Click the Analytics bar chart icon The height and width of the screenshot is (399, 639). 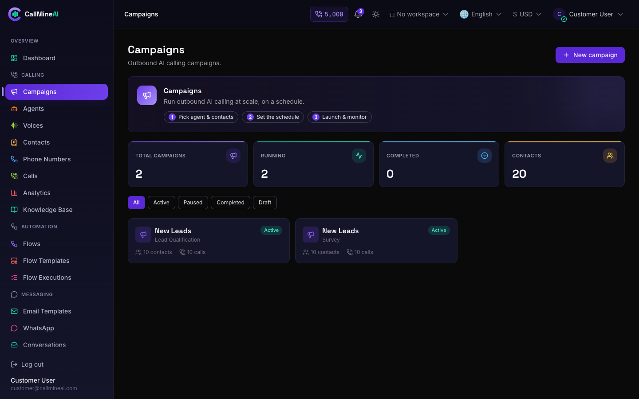click(x=14, y=193)
